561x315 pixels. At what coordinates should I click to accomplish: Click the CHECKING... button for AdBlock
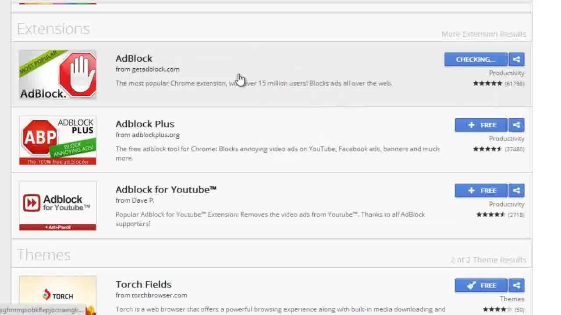(x=476, y=59)
